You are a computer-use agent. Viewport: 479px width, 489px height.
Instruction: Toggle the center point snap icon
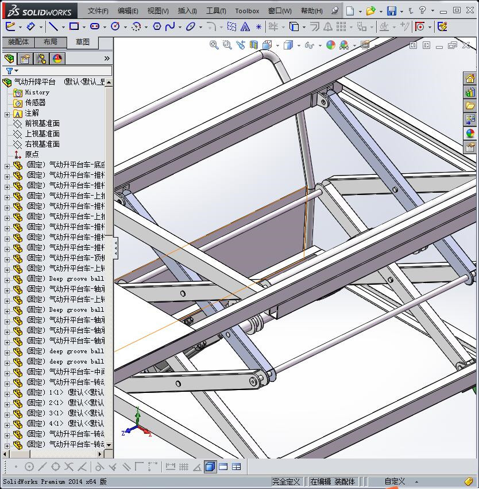(29, 467)
